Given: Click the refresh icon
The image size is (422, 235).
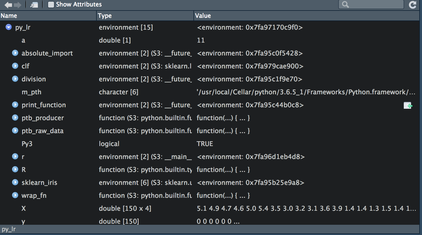Looking at the screenshot, I should tap(413, 5).
